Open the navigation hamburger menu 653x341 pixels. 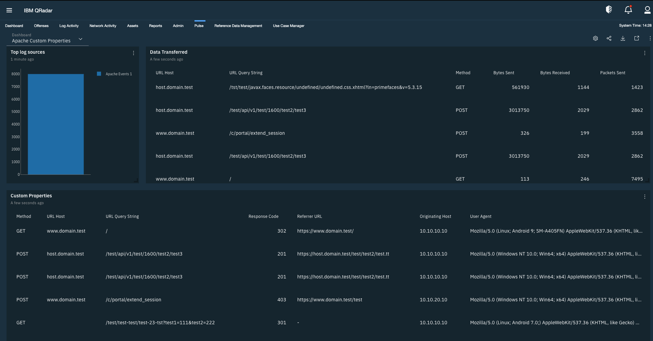click(x=9, y=10)
